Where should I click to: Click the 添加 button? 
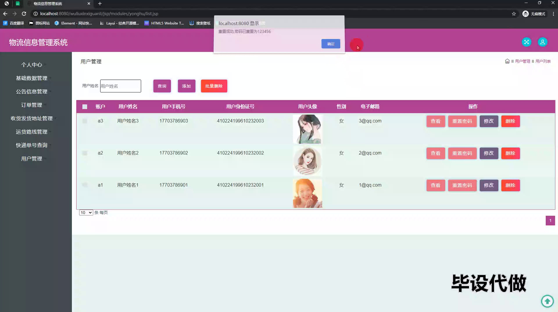[x=187, y=86]
